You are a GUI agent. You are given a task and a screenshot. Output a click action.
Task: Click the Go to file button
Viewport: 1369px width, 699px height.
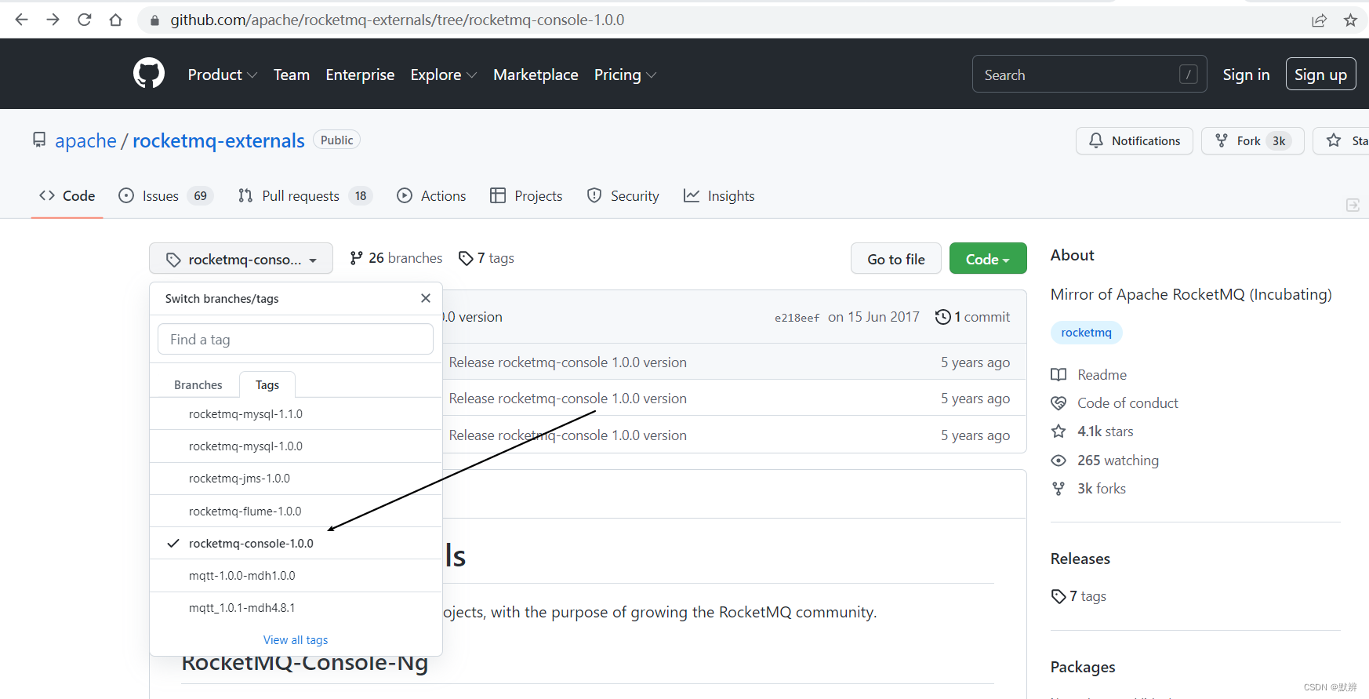pyautogui.click(x=895, y=259)
